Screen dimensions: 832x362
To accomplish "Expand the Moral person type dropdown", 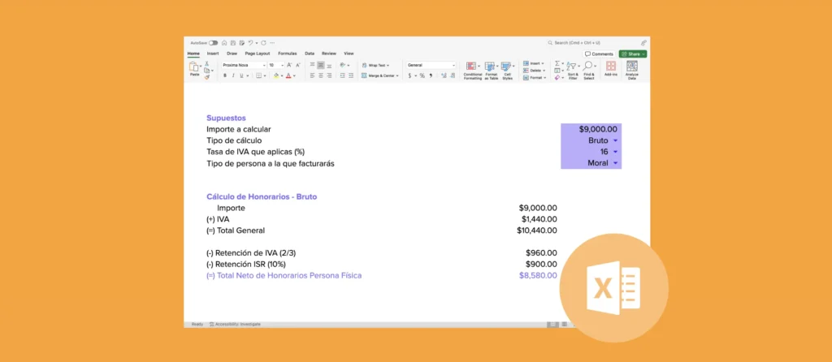I will pyautogui.click(x=615, y=163).
